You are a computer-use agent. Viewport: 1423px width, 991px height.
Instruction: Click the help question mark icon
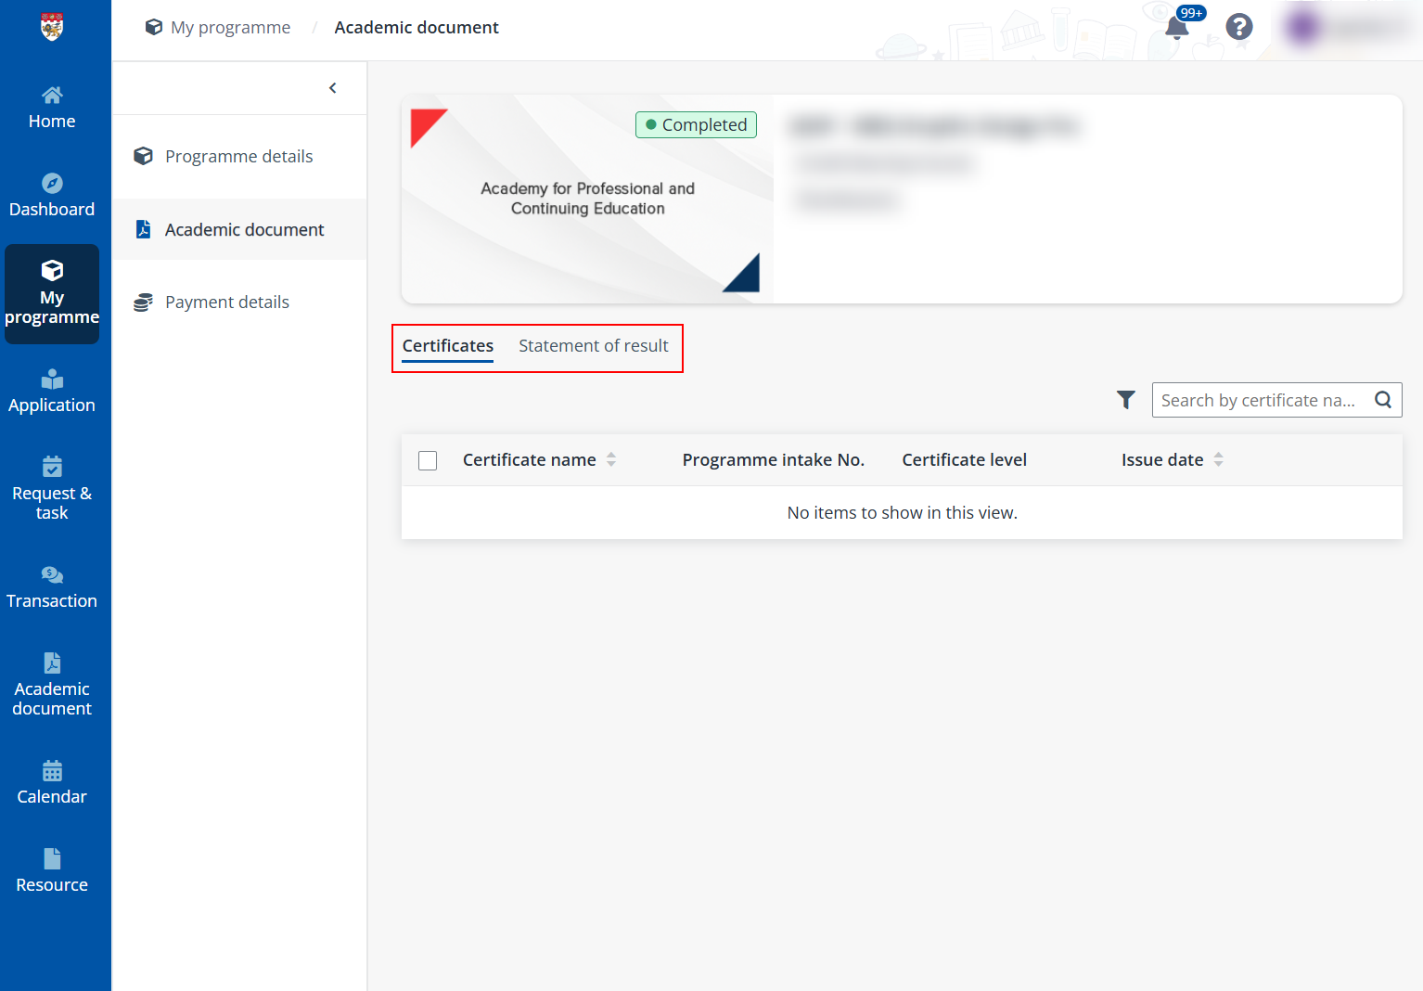tap(1238, 27)
